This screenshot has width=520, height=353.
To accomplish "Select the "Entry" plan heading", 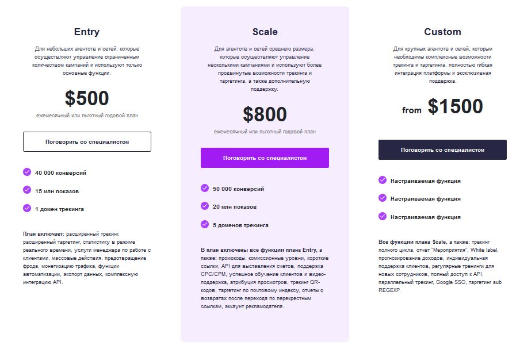I will click(x=87, y=32).
